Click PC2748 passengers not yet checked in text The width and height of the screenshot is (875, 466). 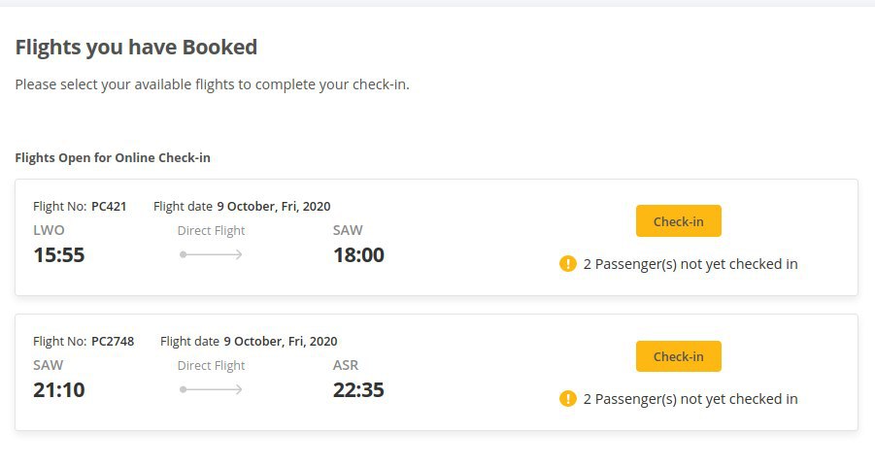coord(690,399)
